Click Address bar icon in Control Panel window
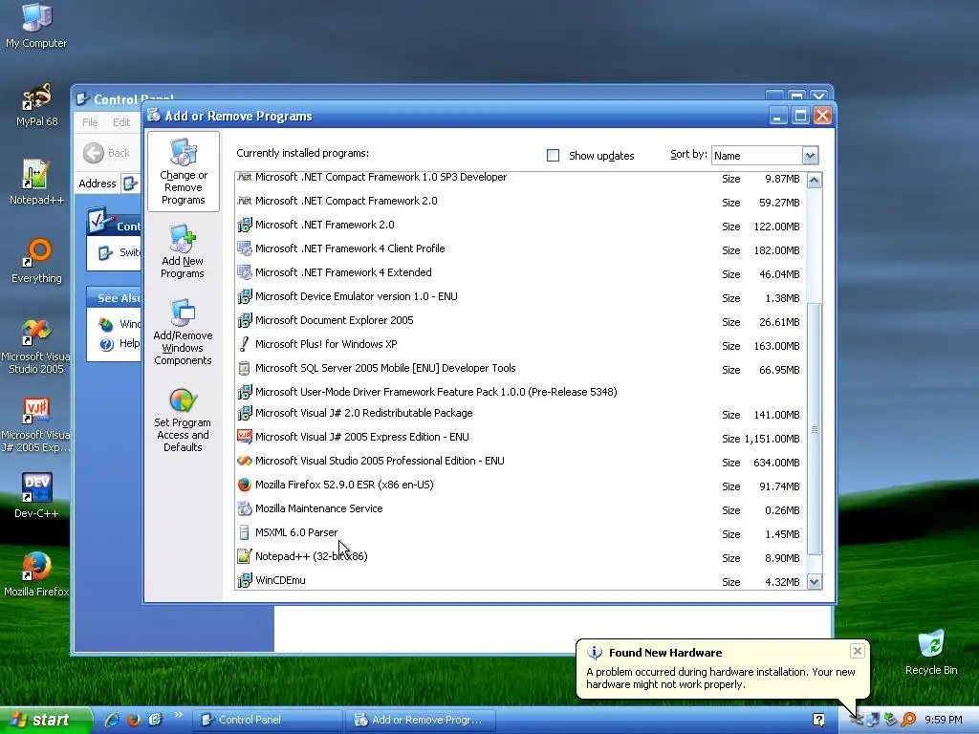The image size is (979, 734). pos(130,183)
